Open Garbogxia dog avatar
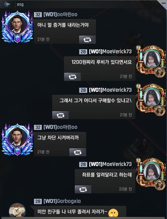 tap(17, 211)
